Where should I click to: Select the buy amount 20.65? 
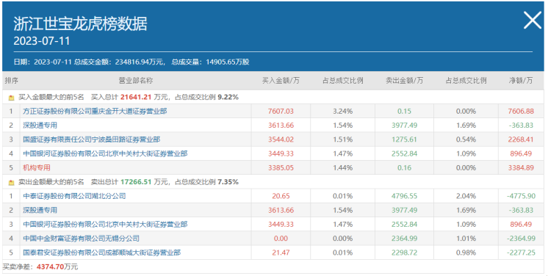pos(281,196)
